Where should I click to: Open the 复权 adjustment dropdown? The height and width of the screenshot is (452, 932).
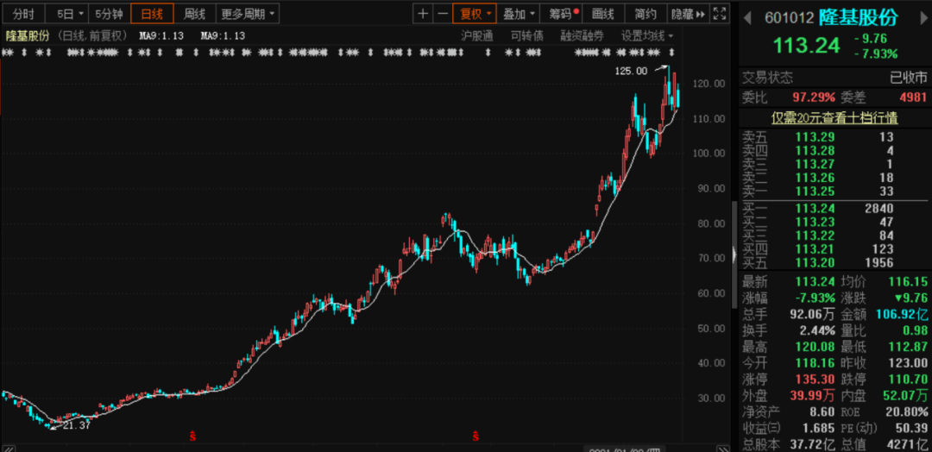click(476, 14)
